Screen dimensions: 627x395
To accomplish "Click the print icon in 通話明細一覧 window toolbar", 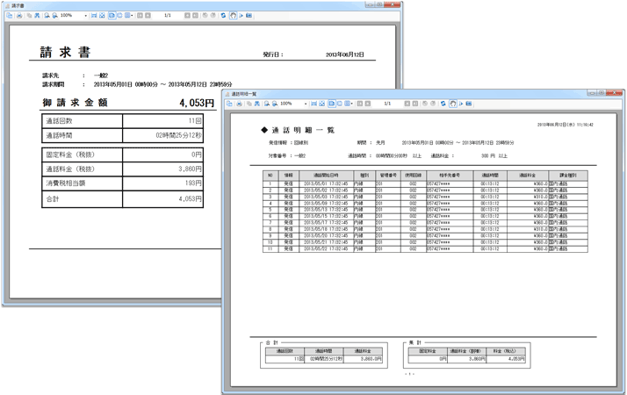I will coord(239,104).
